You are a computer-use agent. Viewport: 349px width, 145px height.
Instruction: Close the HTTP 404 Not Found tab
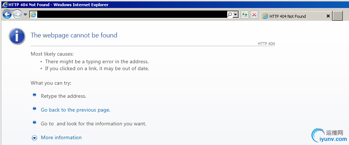point(328,16)
